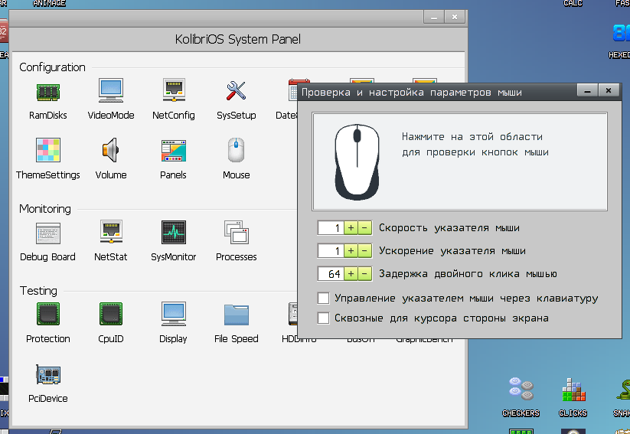
Task: Open the SysSetup tool icon
Action: pos(236,92)
